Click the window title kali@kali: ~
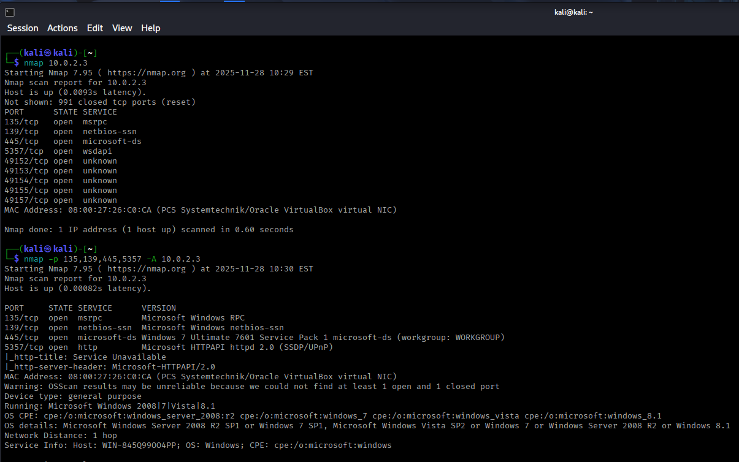Screen dimensions: 739x462 click(x=573, y=12)
